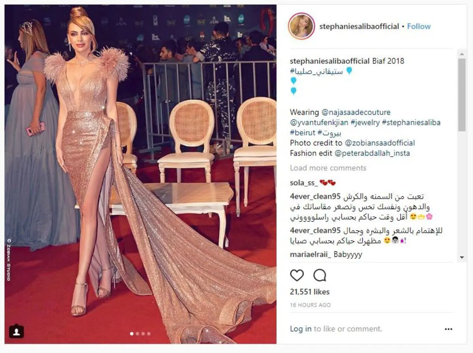
Task: Open the #jewelry hashtag
Action: [x=365, y=123]
